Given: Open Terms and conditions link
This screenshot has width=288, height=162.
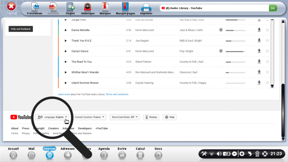Looking at the screenshot, I should (117, 94).
